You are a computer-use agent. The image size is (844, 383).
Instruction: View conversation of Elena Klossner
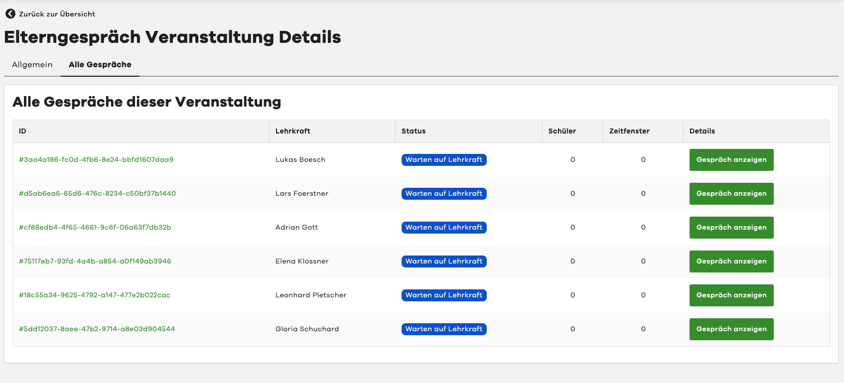pos(731,261)
